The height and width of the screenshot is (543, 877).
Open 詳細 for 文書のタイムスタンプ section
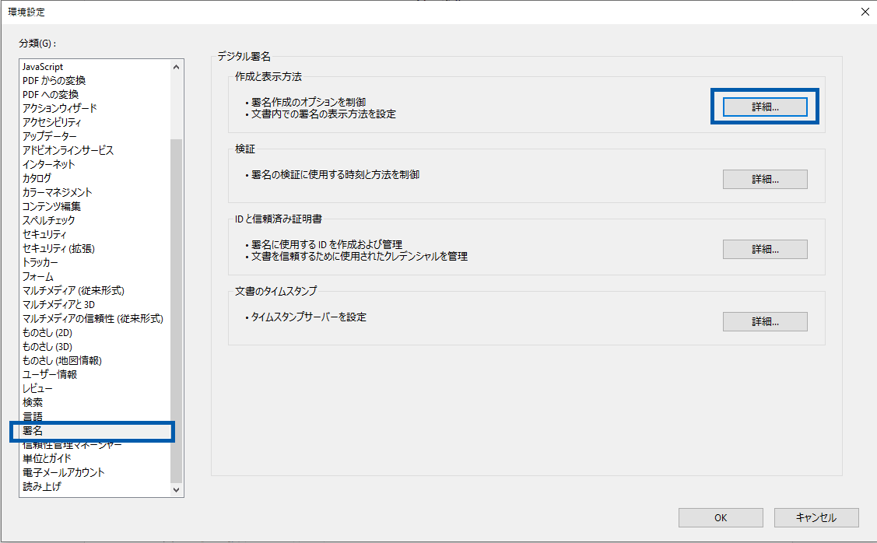point(765,321)
